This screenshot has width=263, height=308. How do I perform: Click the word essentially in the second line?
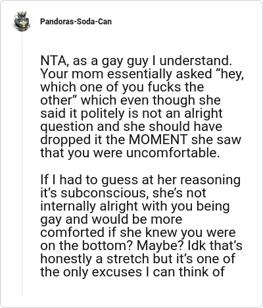click(x=139, y=74)
